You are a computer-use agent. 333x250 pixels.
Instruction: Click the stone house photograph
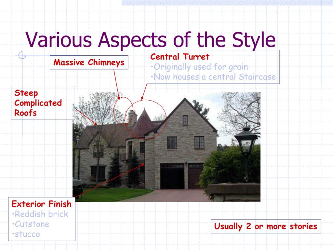(x=166, y=147)
